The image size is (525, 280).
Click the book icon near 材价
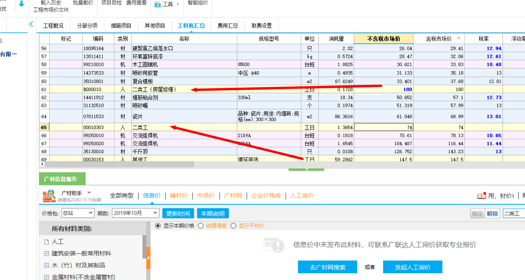coord(482,196)
